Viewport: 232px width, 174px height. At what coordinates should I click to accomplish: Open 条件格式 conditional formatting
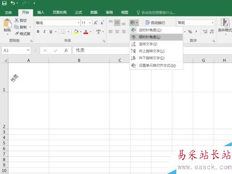(225, 26)
